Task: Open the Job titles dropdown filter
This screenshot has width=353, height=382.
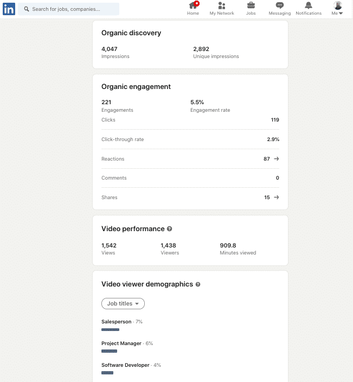Action: point(123,304)
